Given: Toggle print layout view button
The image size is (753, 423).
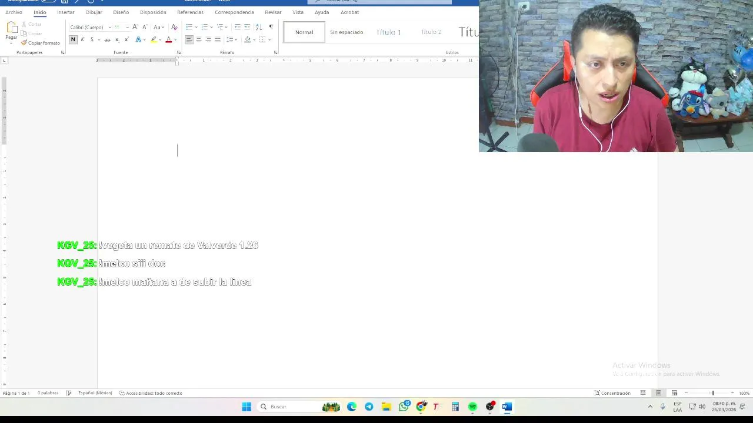Looking at the screenshot, I should 658,393.
